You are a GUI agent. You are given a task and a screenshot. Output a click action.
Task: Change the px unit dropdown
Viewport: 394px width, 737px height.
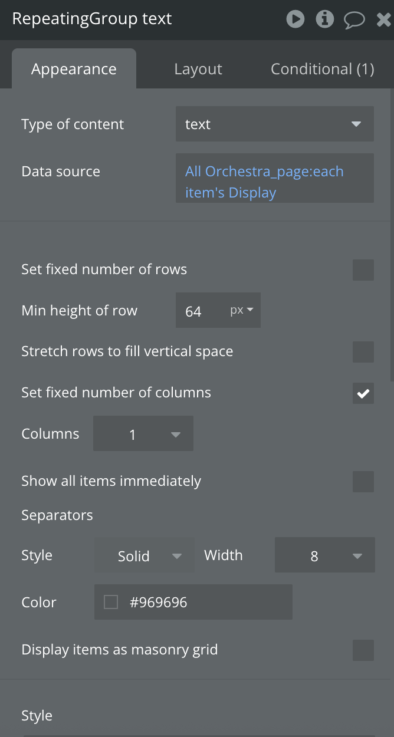click(242, 311)
